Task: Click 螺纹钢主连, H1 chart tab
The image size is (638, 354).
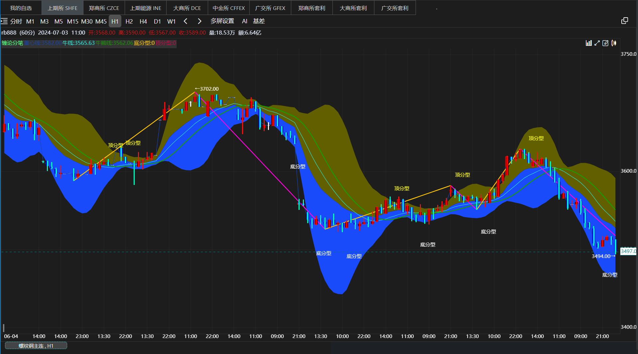Action: [36, 346]
